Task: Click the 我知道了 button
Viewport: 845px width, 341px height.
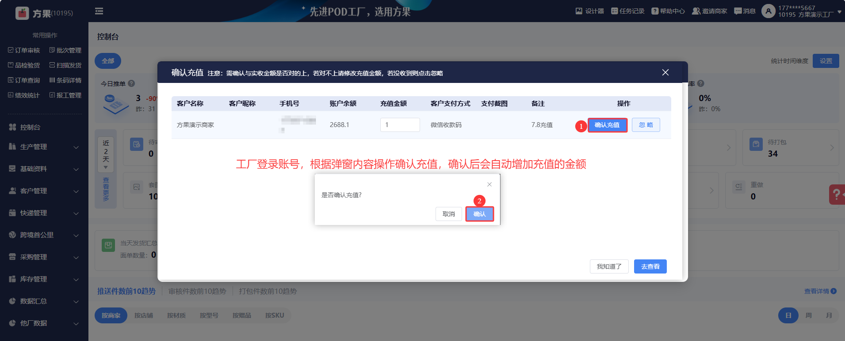Action: [609, 266]
